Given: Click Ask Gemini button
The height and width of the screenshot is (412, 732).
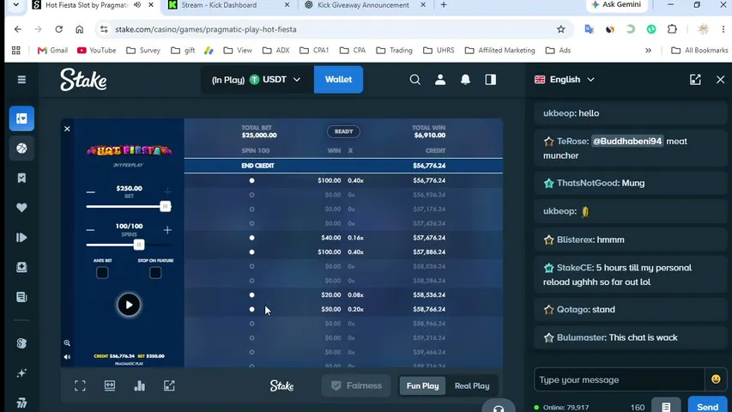Looking at the screenshot, I should tap(616, 4).
